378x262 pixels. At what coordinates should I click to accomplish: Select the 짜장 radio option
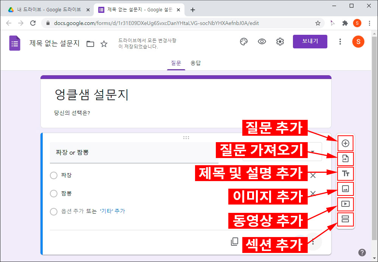tap(54, 175)
